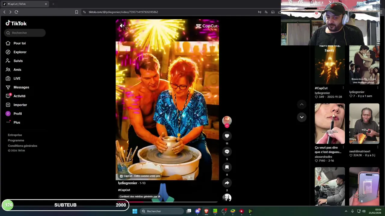Open OBS Studio from the taskbar
Screen dimensions: 385x216
[224, 211]
